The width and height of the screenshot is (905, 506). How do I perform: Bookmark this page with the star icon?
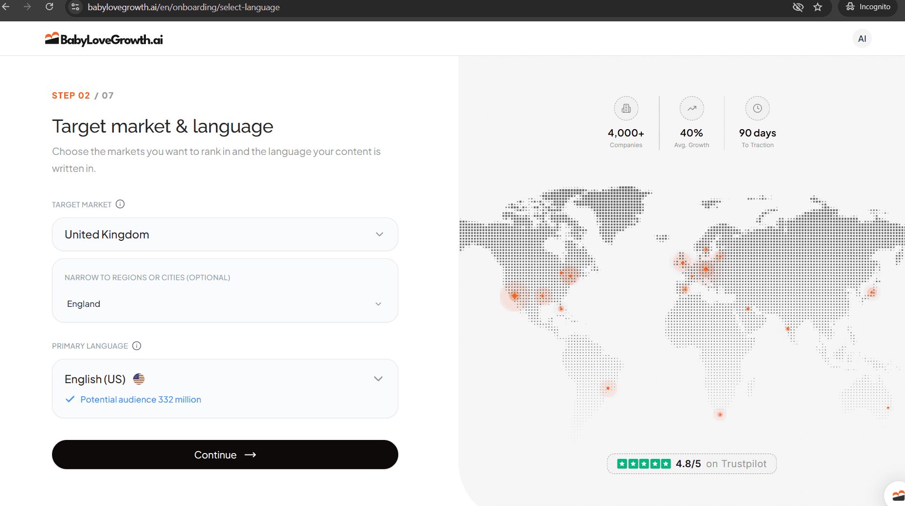[x=817, y=7]
